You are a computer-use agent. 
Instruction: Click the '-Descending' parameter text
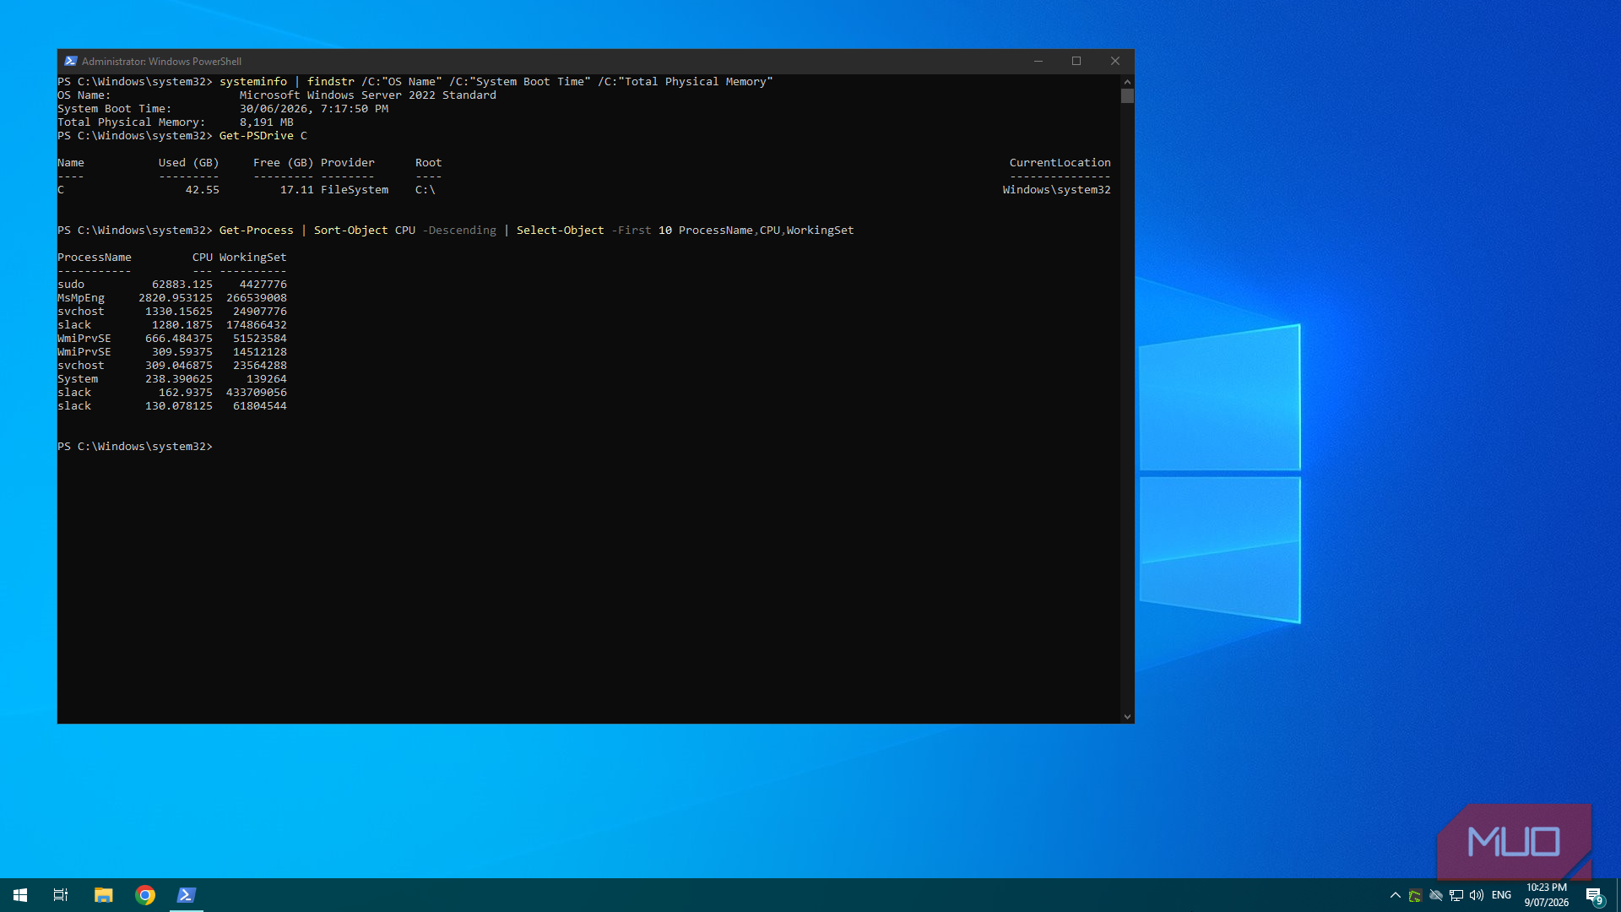(459, 231)
